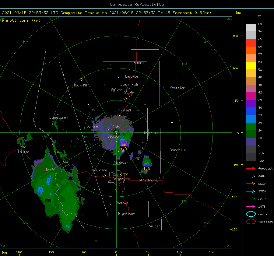274x256 pixels.
Task: Select the white 04DK arrow in legend
Action: [x=251, y=176]
